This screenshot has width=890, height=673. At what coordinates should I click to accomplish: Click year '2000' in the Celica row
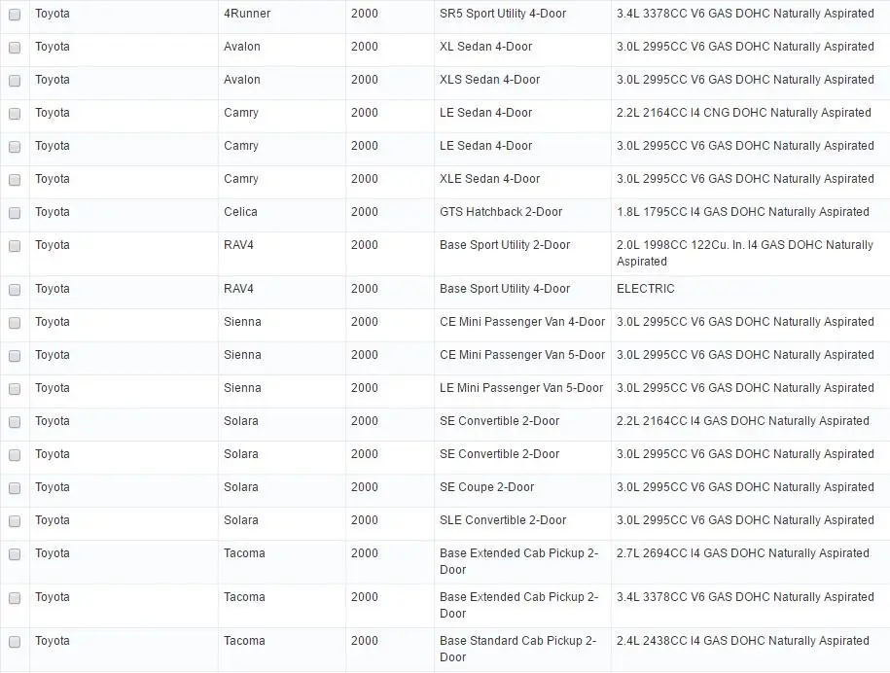365,212
